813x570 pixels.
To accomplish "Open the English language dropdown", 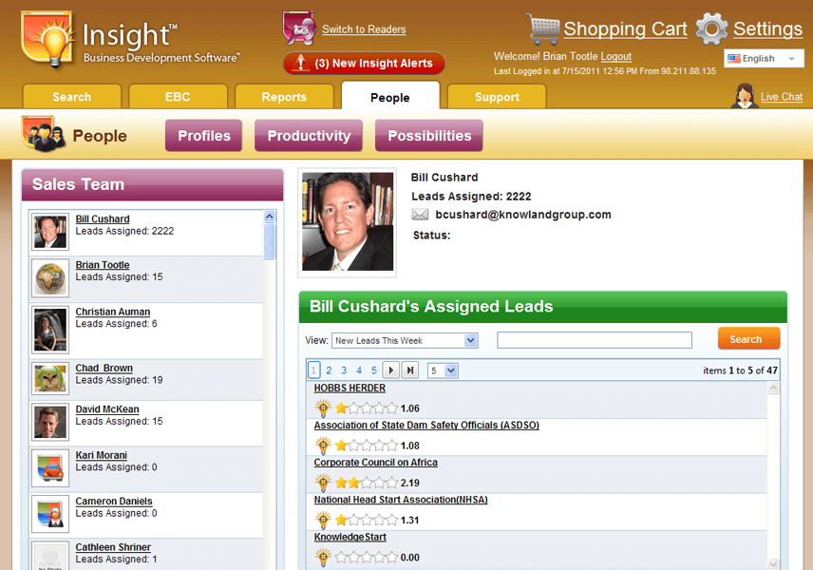I will [764, 59].
